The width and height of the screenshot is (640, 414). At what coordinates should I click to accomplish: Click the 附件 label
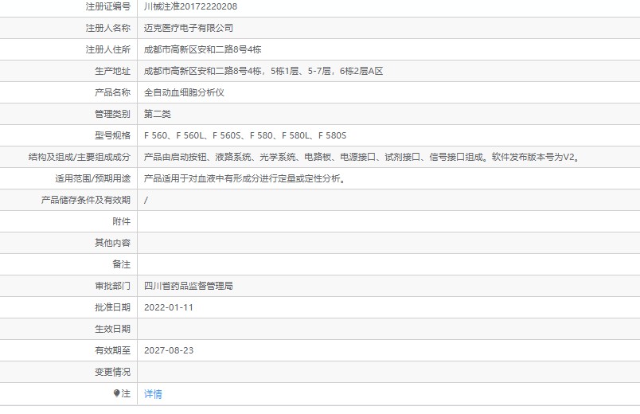122,221
